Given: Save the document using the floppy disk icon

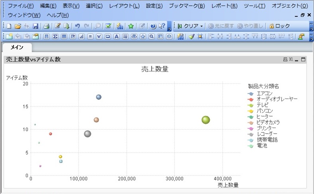Looking at the screenshot, I should pos(35,26).
